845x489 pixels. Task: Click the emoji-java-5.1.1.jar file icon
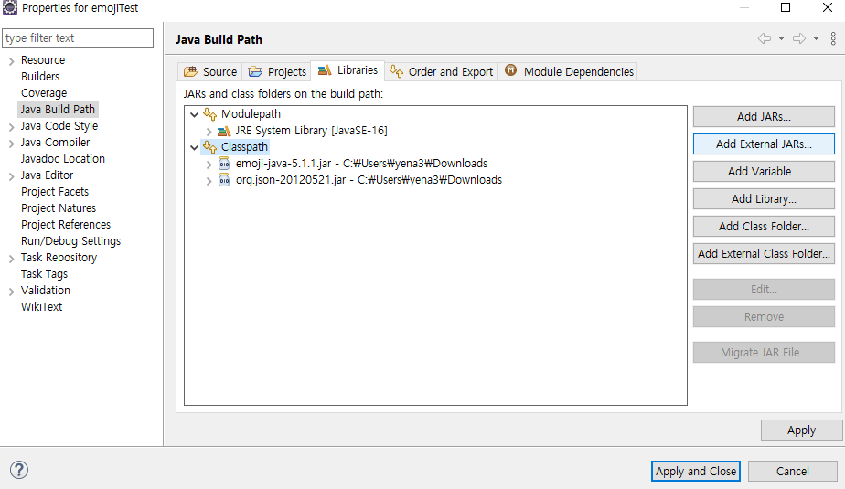coord(224,164)
